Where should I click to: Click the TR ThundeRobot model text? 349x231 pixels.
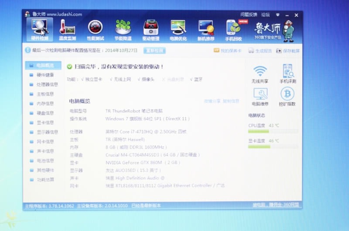coord(134,111)
